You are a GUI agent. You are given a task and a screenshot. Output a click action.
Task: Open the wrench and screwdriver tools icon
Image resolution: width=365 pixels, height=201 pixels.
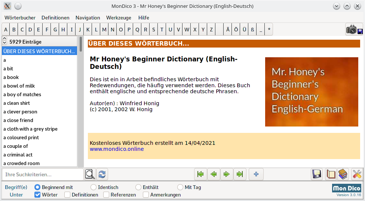click(x=357, y=174)
